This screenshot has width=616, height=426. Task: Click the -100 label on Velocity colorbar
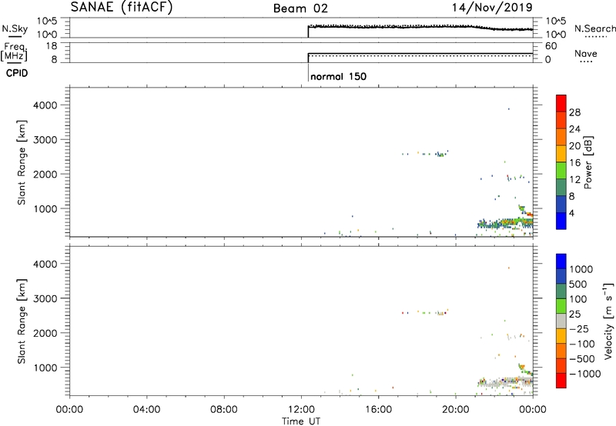point(581,344)
